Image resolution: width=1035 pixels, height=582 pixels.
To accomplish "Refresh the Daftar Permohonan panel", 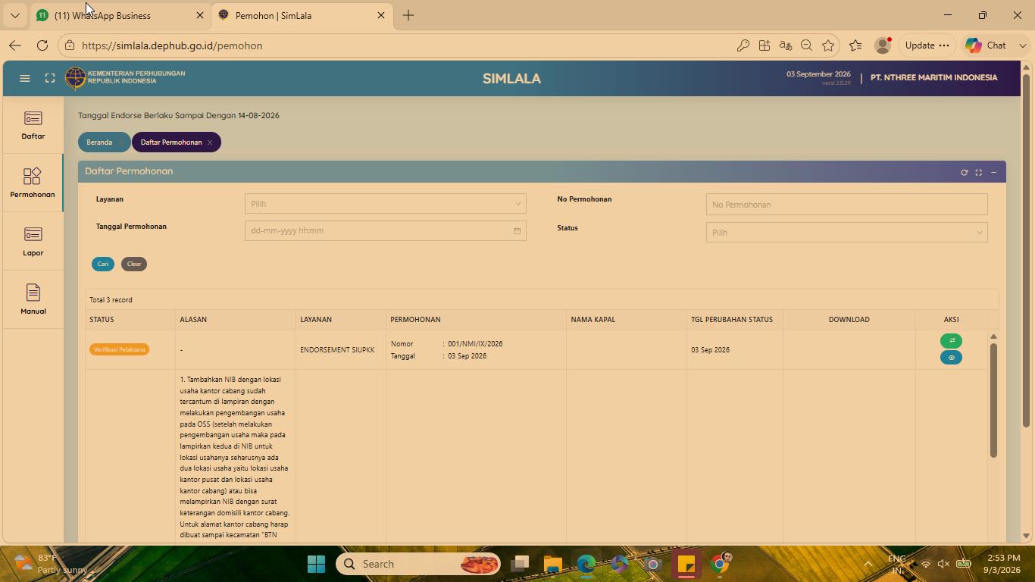I will (964, 173).
